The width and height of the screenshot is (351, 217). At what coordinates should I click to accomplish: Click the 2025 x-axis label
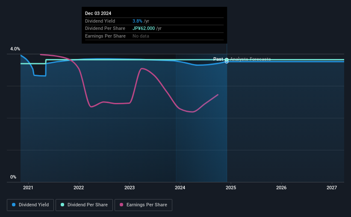coord(231,188)
